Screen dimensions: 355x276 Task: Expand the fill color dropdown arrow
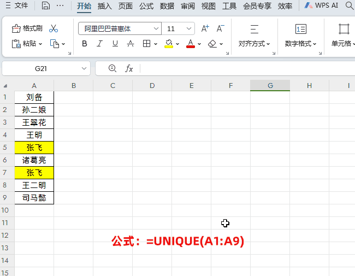point(177,44)
